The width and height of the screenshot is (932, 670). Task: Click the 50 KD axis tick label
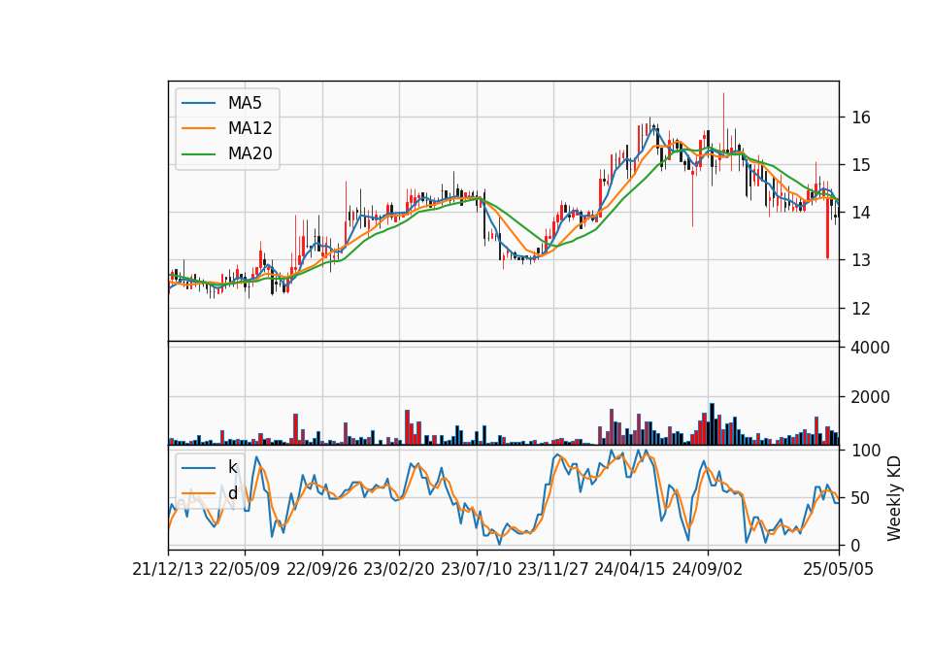[x=861, y=498]
